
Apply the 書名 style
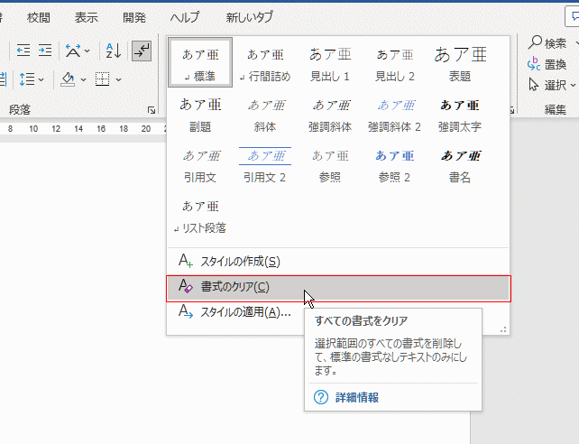click(460, 165)
